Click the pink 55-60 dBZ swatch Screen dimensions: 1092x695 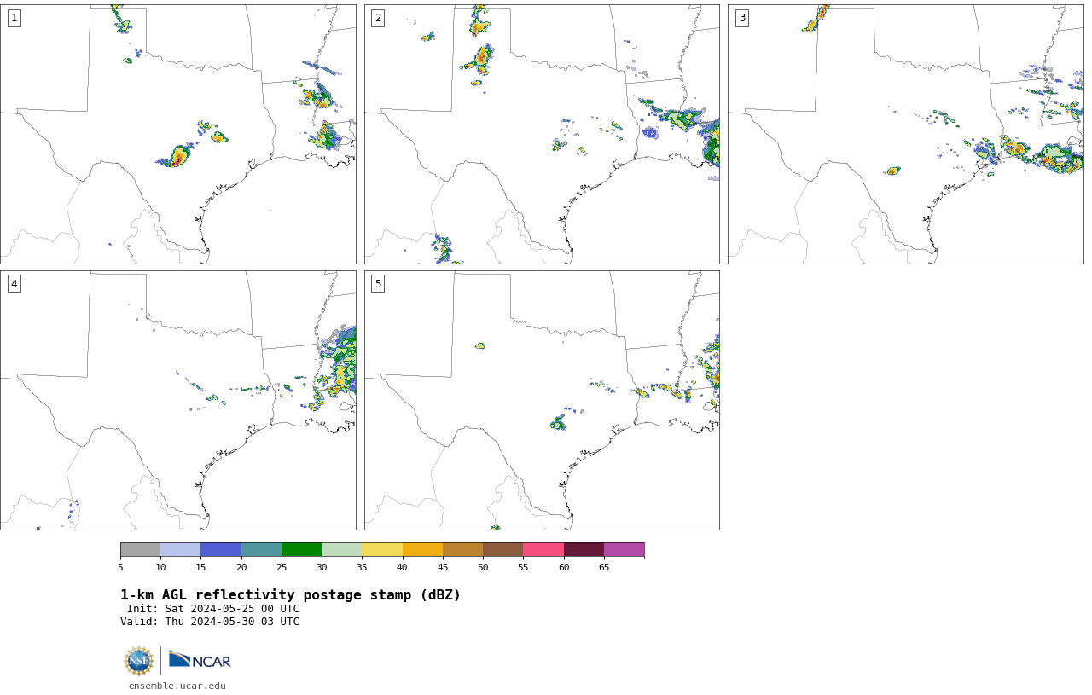coord(543,549)
